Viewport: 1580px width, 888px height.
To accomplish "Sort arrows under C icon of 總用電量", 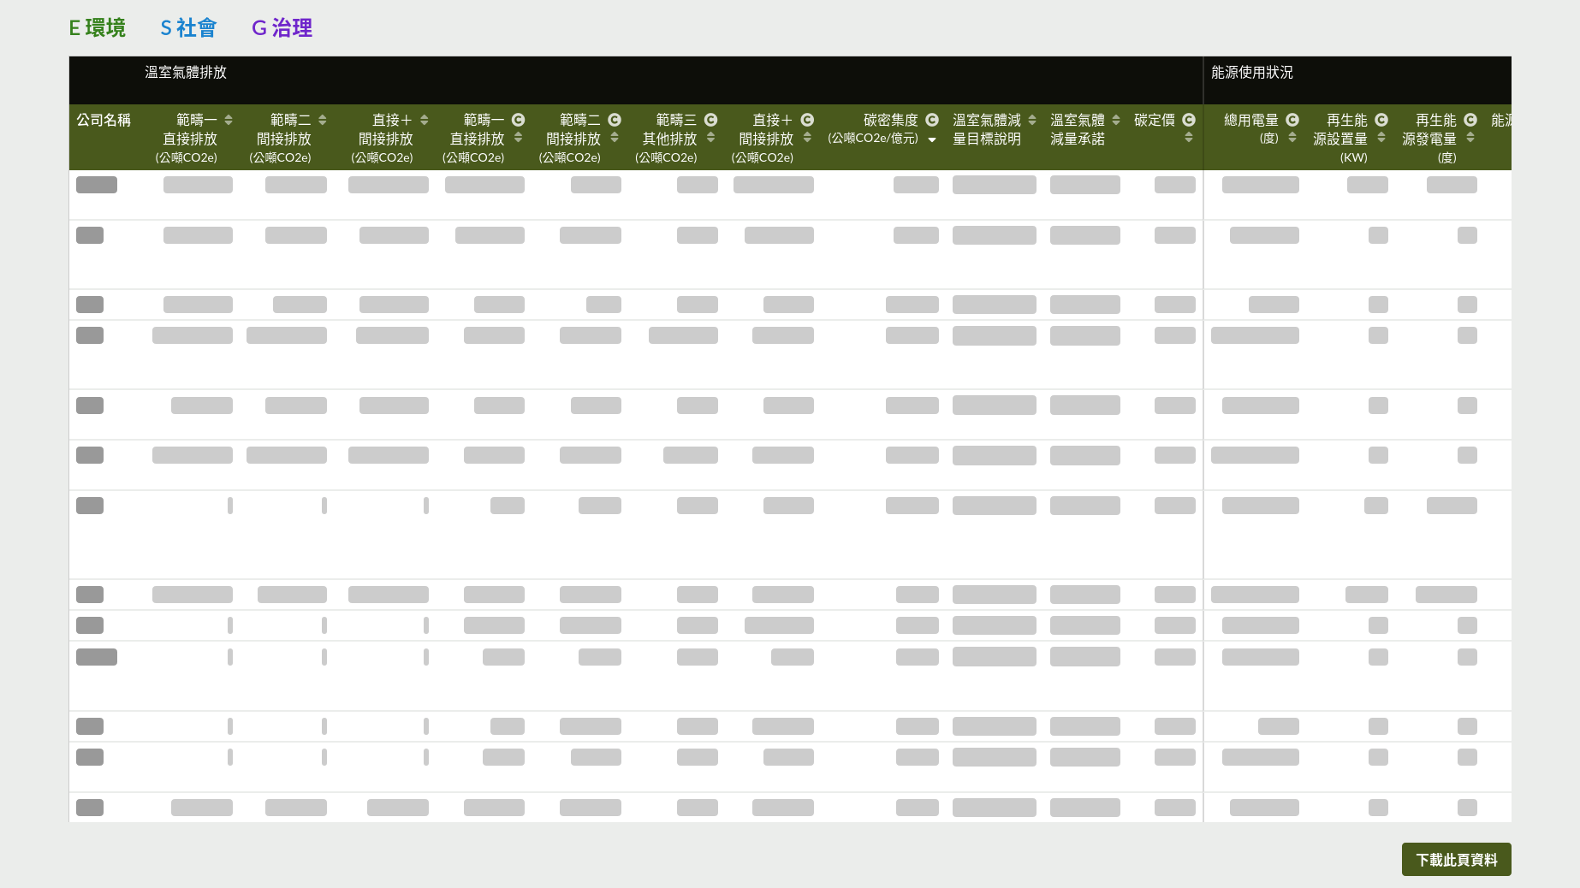I will coord(1292,137).
